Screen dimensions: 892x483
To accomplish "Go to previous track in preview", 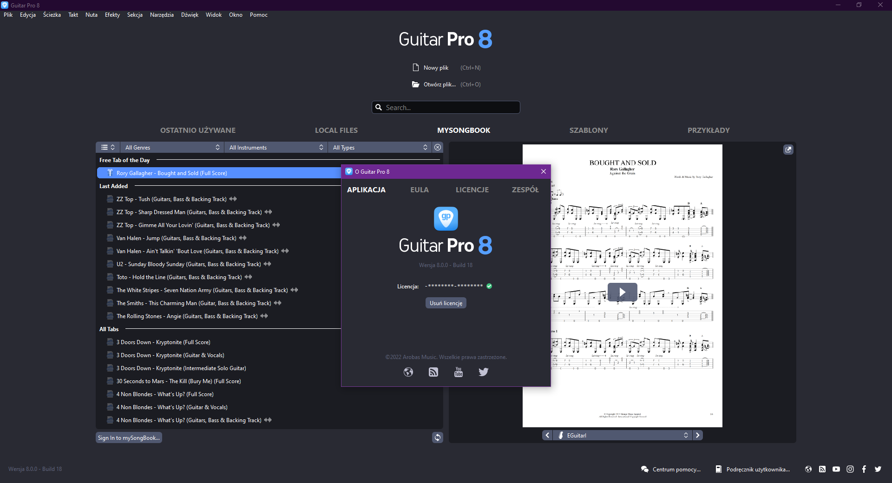I will pos(547,435).
